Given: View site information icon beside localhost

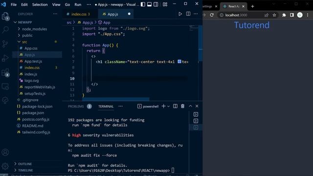Looking at the screenshot, I should (222, 15).
